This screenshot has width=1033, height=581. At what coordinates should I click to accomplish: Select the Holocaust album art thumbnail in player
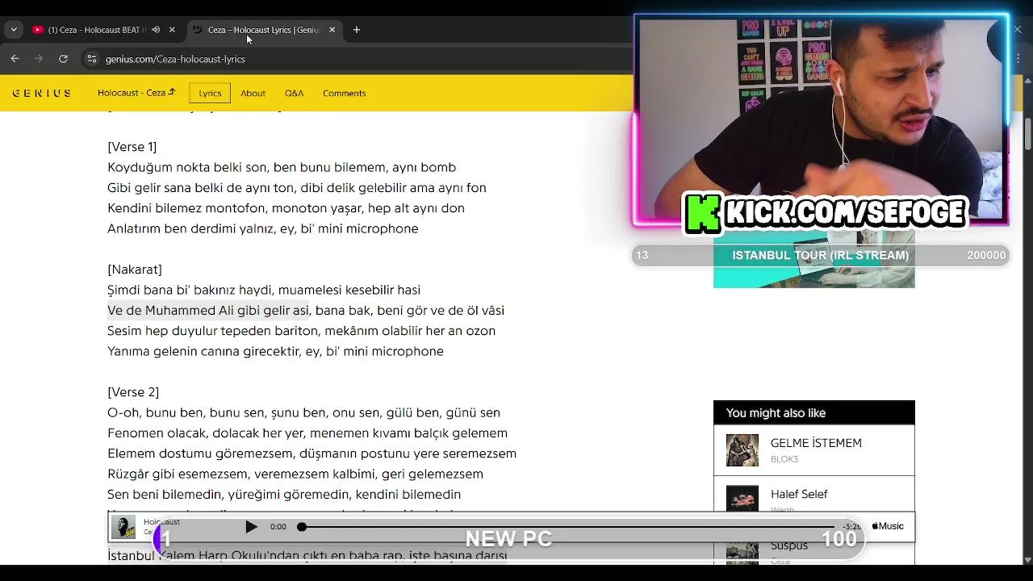click(123, 527)
